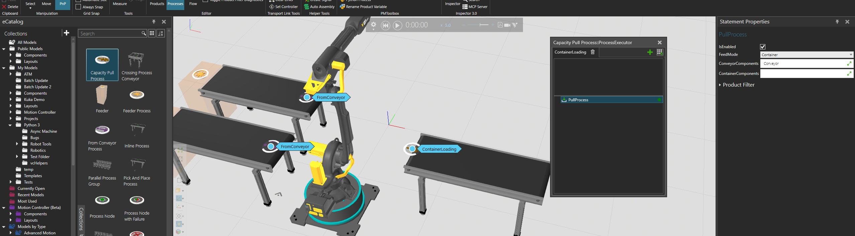The height and width of the screenshot is (236, 855).
Task: Open simulation settings gear icon
Action: click(x=373, y=25)
